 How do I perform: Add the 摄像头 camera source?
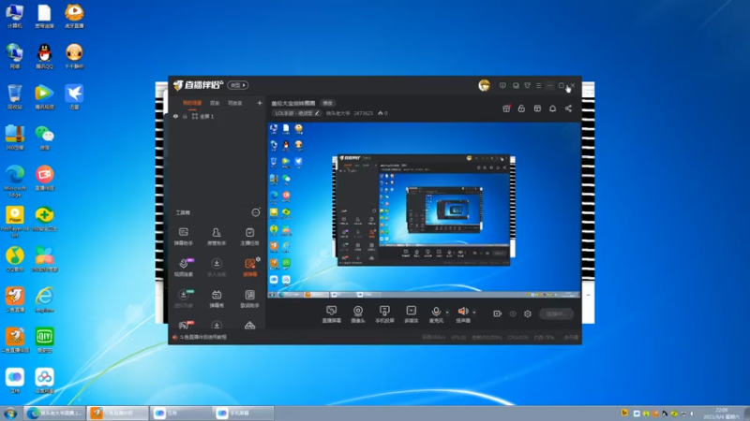click(x=358, y=314)
